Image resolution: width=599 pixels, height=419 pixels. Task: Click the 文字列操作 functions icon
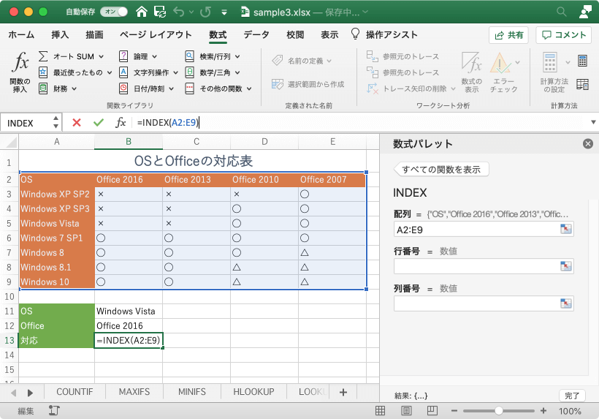(x=123, y=72)
